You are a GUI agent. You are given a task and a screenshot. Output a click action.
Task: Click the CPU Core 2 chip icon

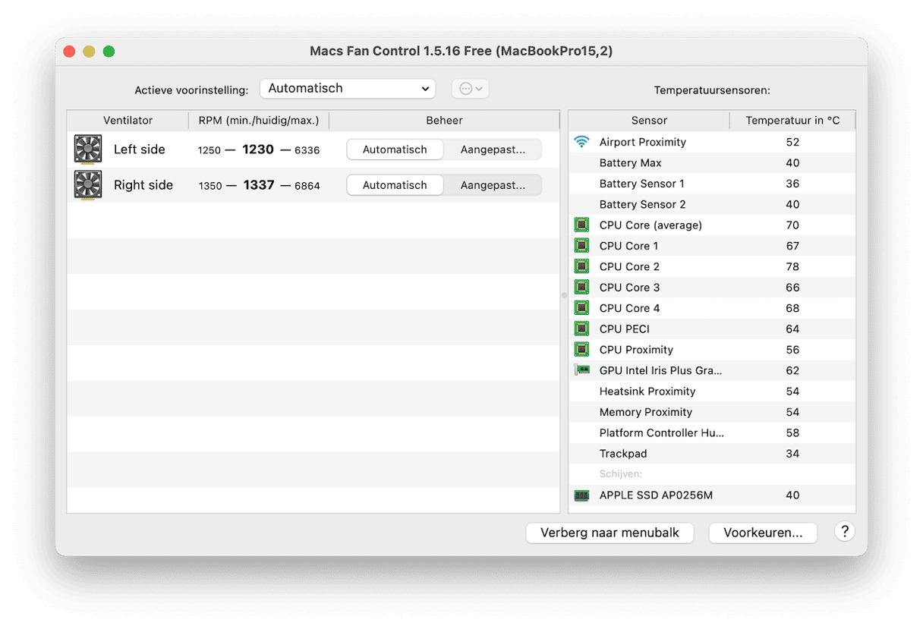coord(581,266)
